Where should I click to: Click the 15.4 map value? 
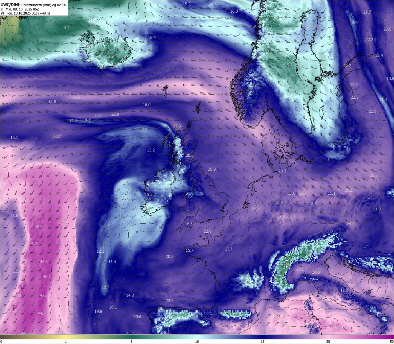pos(112,262)
